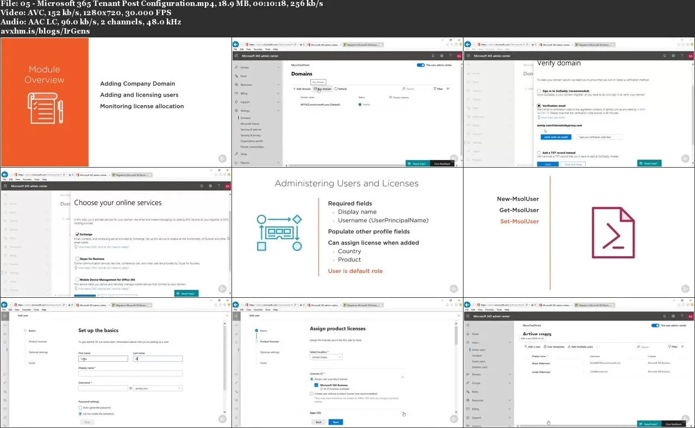Image resolution: width=695 pixels, height=428 pixels.
Task: Uncheck the Exchange online service checkbox
Action: click(x=78, y=234)
